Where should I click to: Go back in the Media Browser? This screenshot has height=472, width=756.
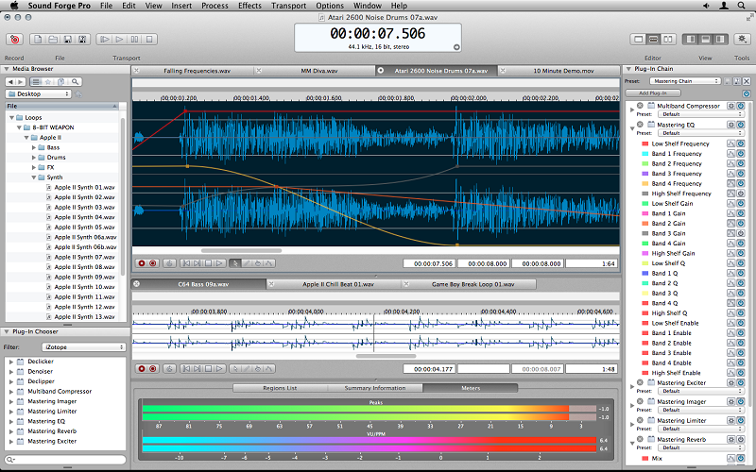(11, 82)
